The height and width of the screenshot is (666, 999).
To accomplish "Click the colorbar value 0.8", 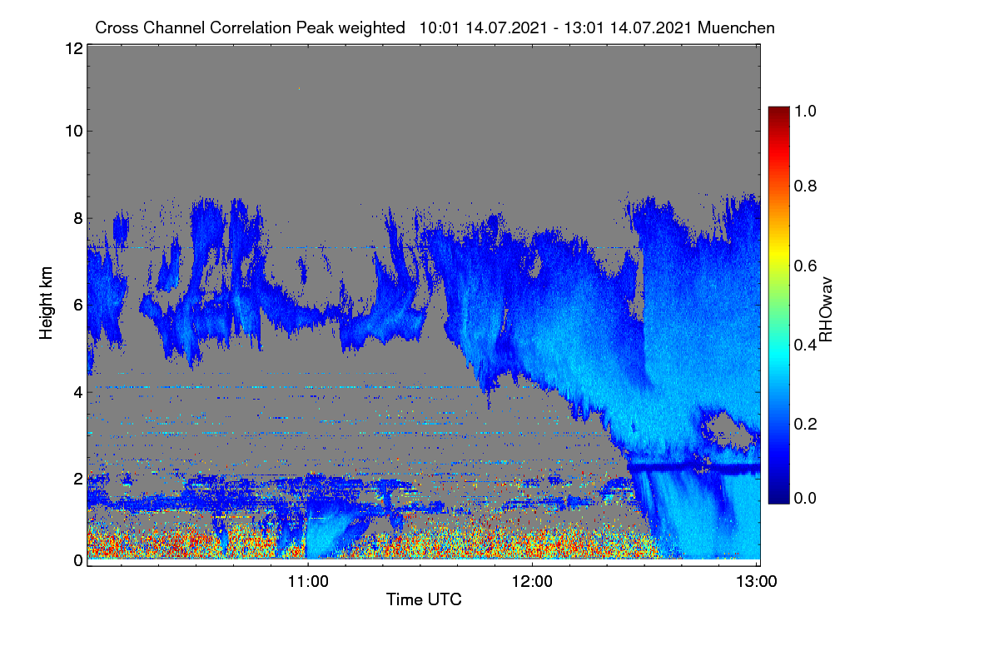I will 807,186.
